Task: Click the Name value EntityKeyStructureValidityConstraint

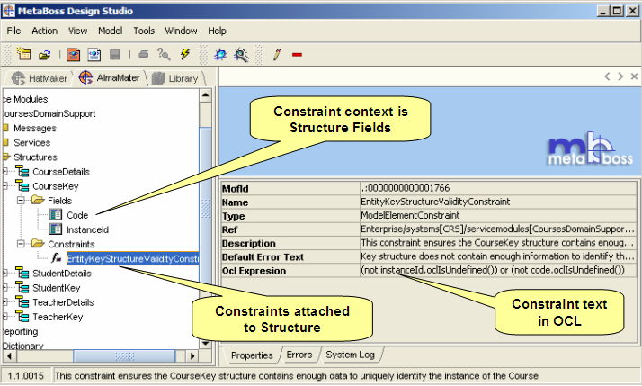Action: 435,202
